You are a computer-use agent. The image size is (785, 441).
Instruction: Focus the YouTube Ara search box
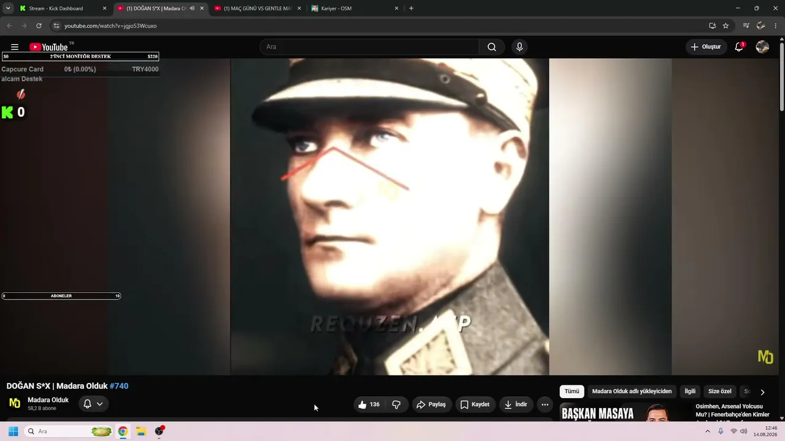click(x=369, y=47)
